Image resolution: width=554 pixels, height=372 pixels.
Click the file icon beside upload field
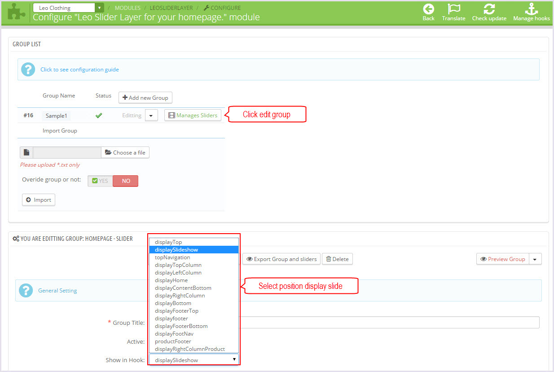(26, 153)
